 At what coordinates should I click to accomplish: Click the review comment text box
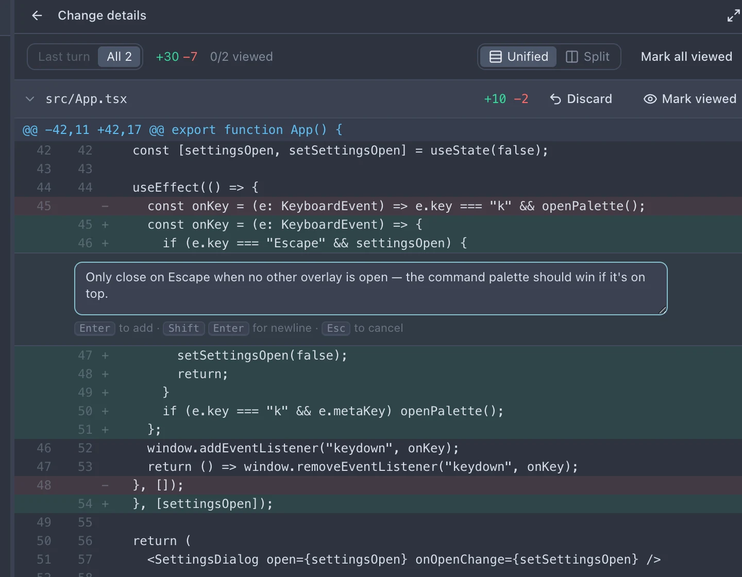click(x=371, y=288)
